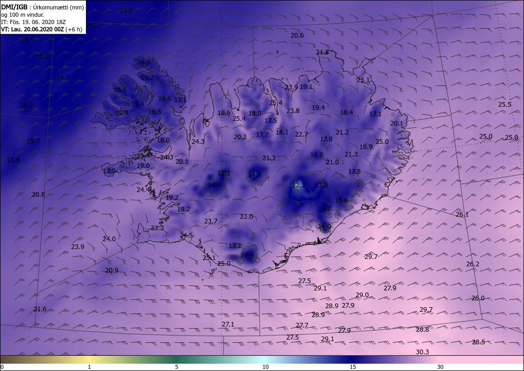This screenshot has width=524, height=371.
Task: Click the 25.5 value at the east edge
Action: [505, 105]
